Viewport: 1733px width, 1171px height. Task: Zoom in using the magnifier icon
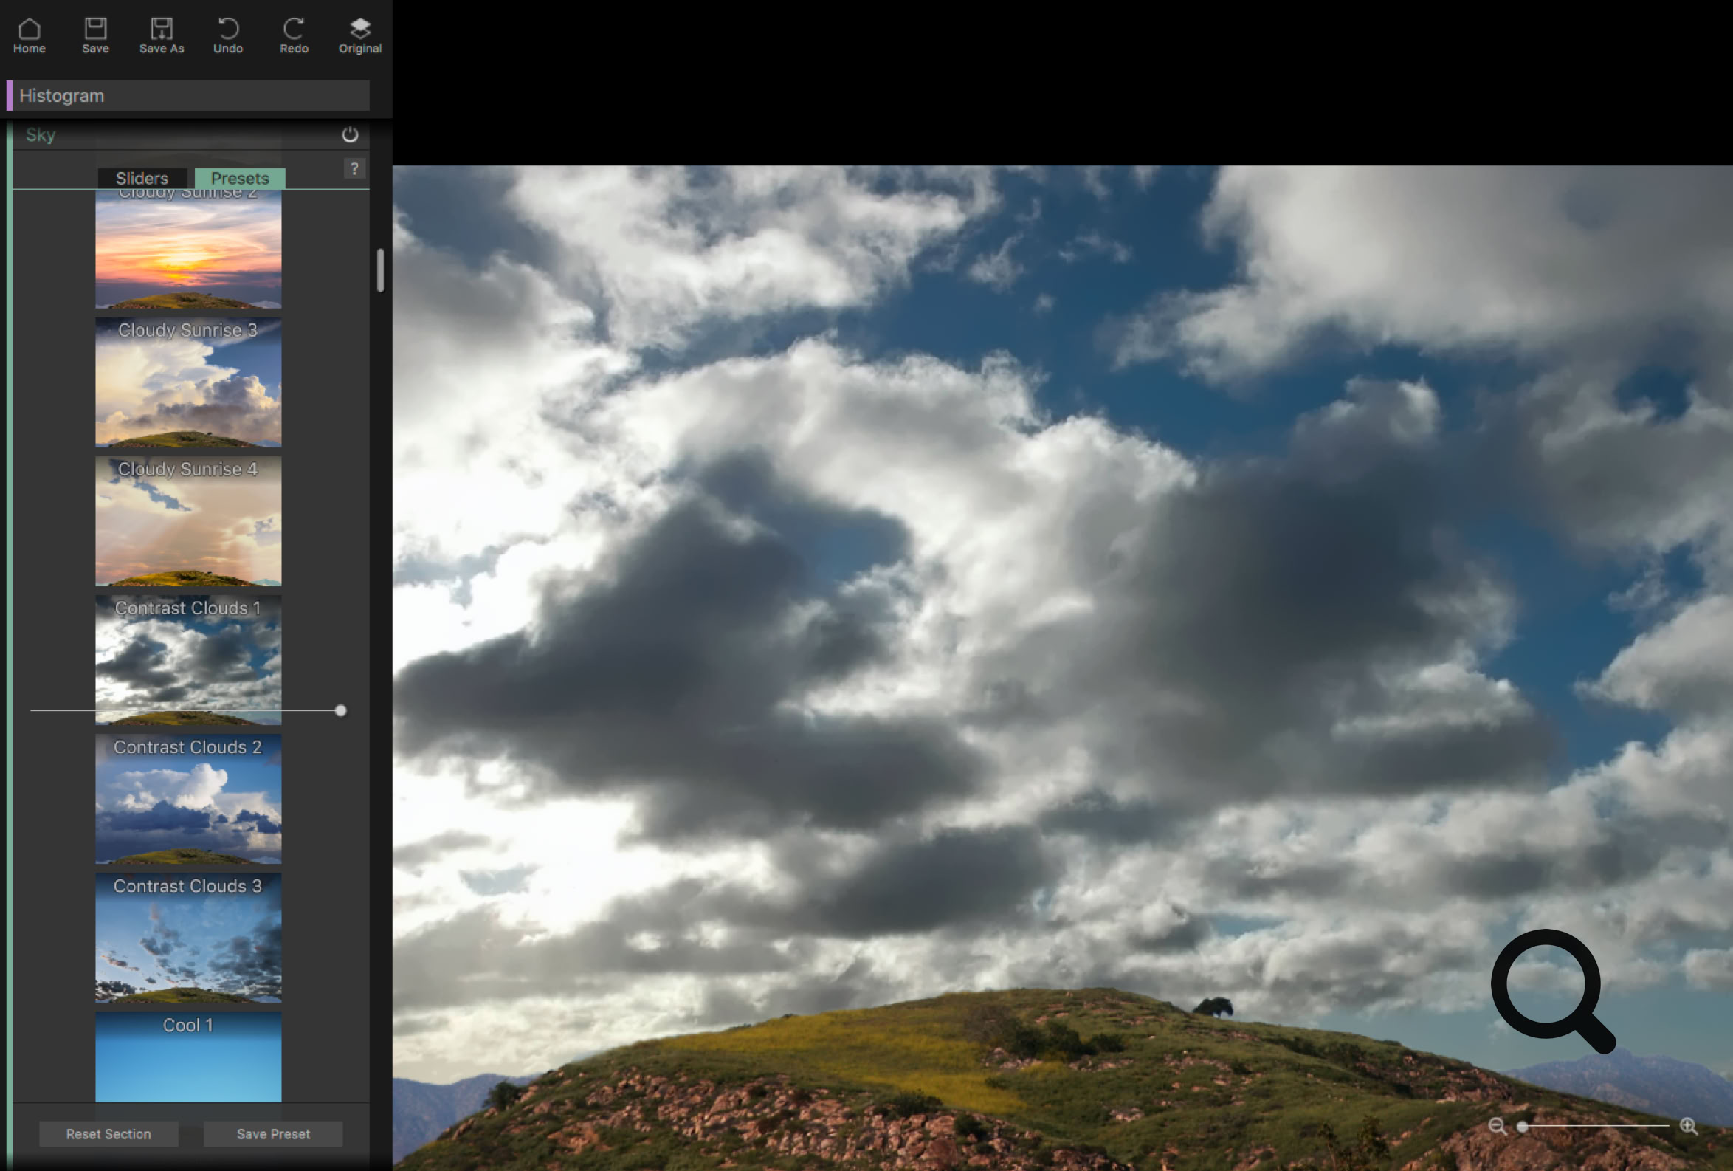(1688, 1126)
